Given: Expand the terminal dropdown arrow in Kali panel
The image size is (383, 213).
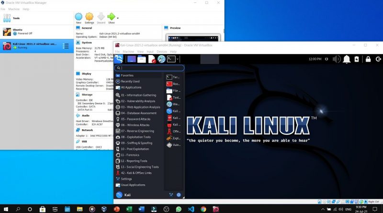Looking at the screenshot, I should click(x=178, y=59).
